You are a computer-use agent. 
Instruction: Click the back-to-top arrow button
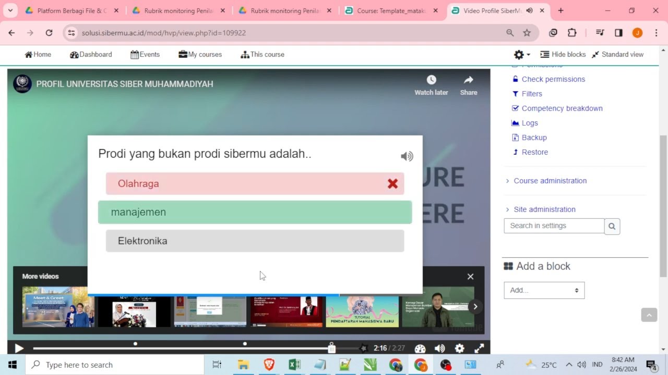(x=649, y=315)
